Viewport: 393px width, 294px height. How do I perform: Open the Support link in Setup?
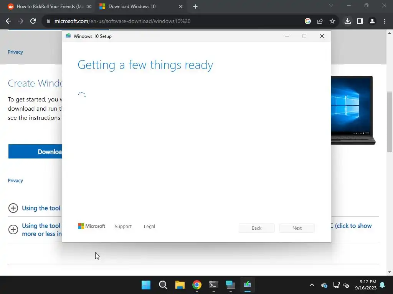pyautogui.click(x=123, y=227)
